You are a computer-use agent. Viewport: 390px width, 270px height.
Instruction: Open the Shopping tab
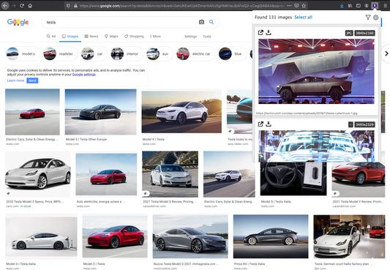[x=134, y=37]
